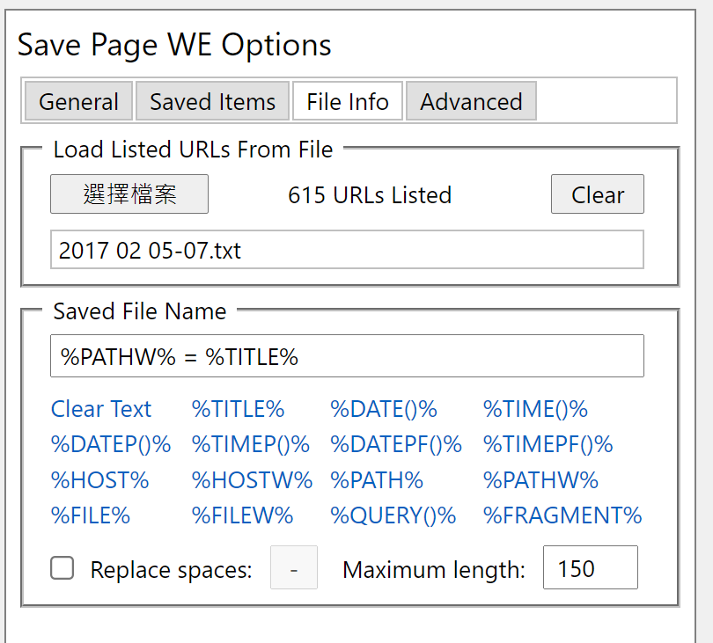Insert the %HOSTW% token link
The width and height of the screenshot is (713, 643).
tap(252, 480)
